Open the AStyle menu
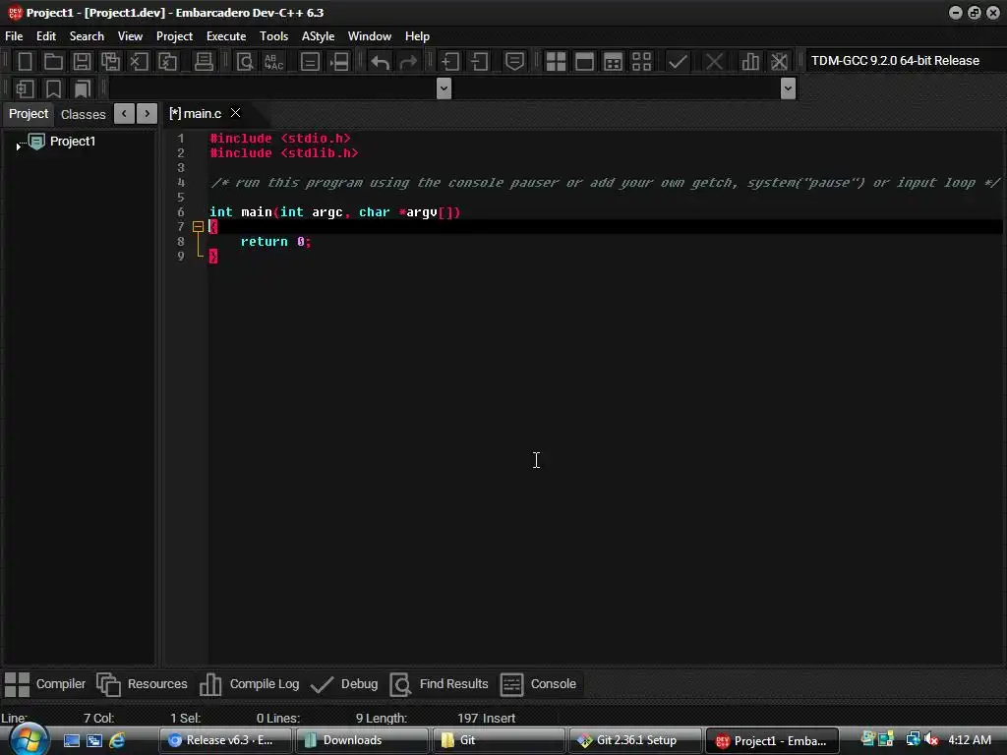 318,36
